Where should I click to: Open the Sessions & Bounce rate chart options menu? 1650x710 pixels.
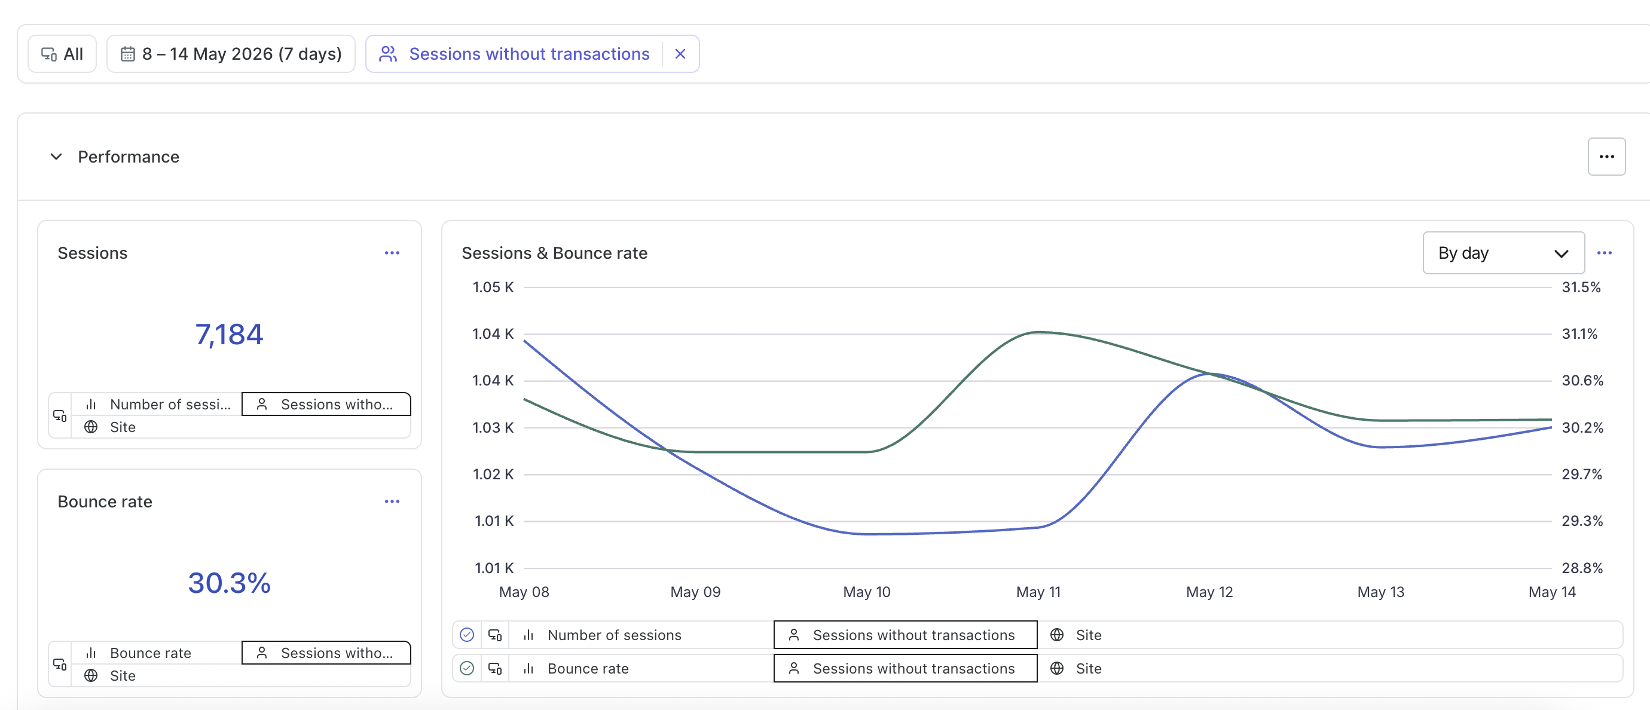(x=1605, y=253)
